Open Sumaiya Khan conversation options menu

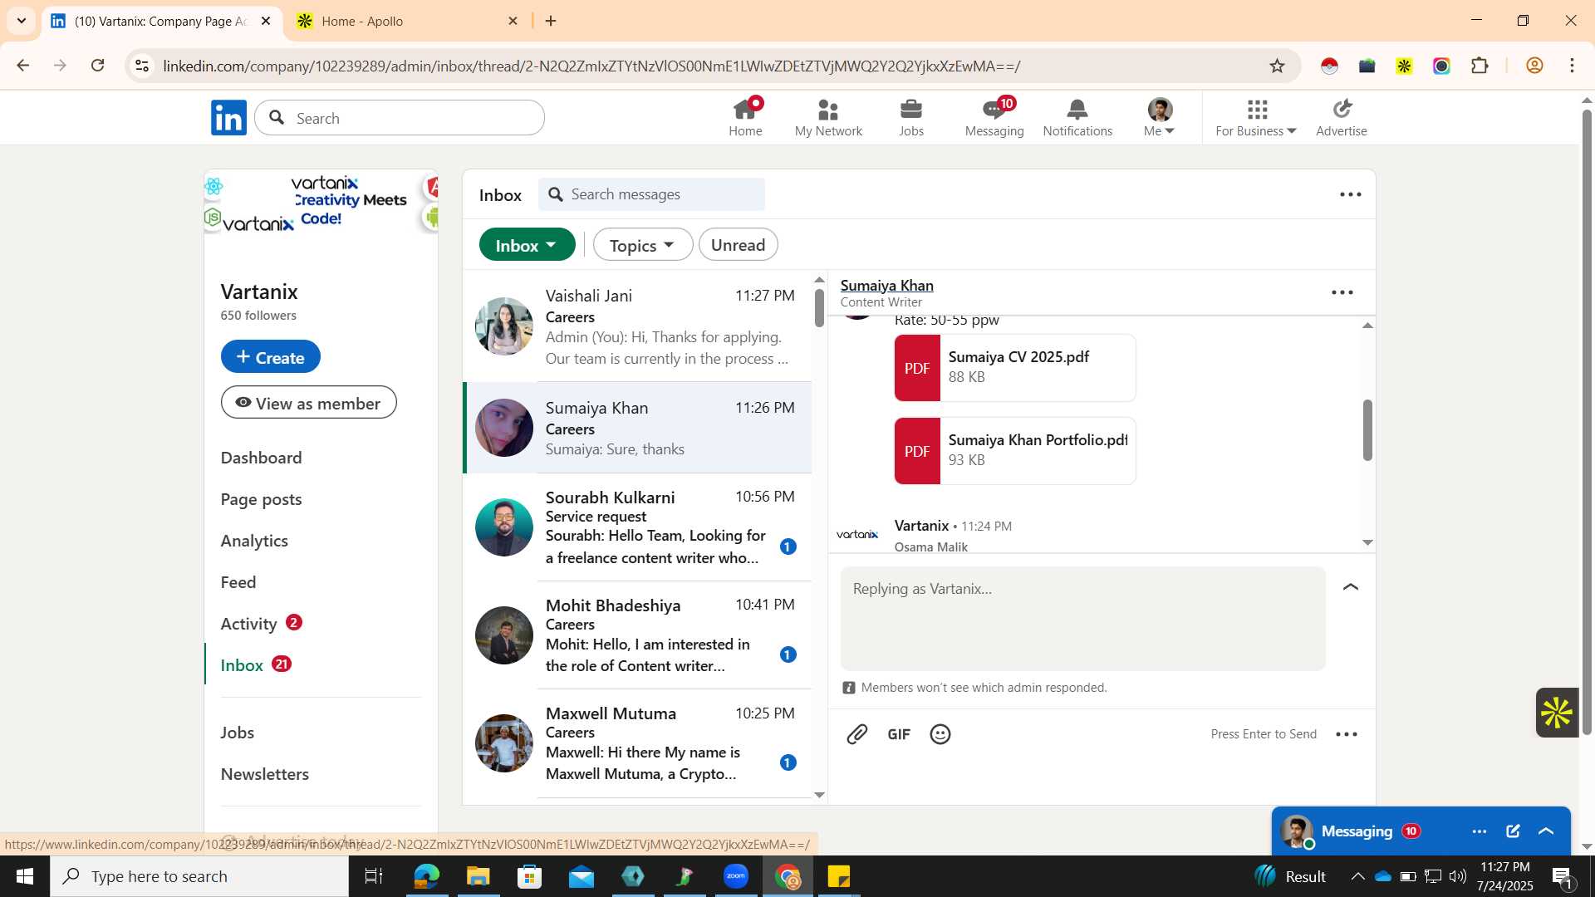click(x=1342, y=292)
